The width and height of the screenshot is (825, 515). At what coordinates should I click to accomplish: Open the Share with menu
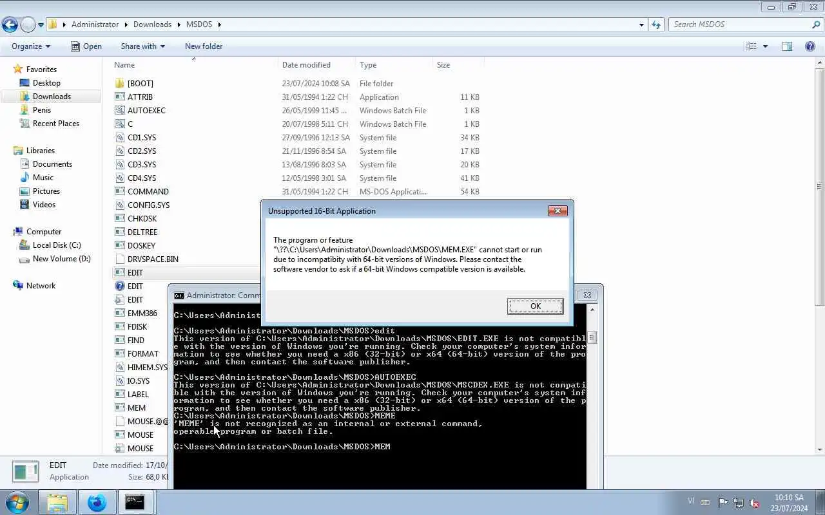[x=142, y=46]
